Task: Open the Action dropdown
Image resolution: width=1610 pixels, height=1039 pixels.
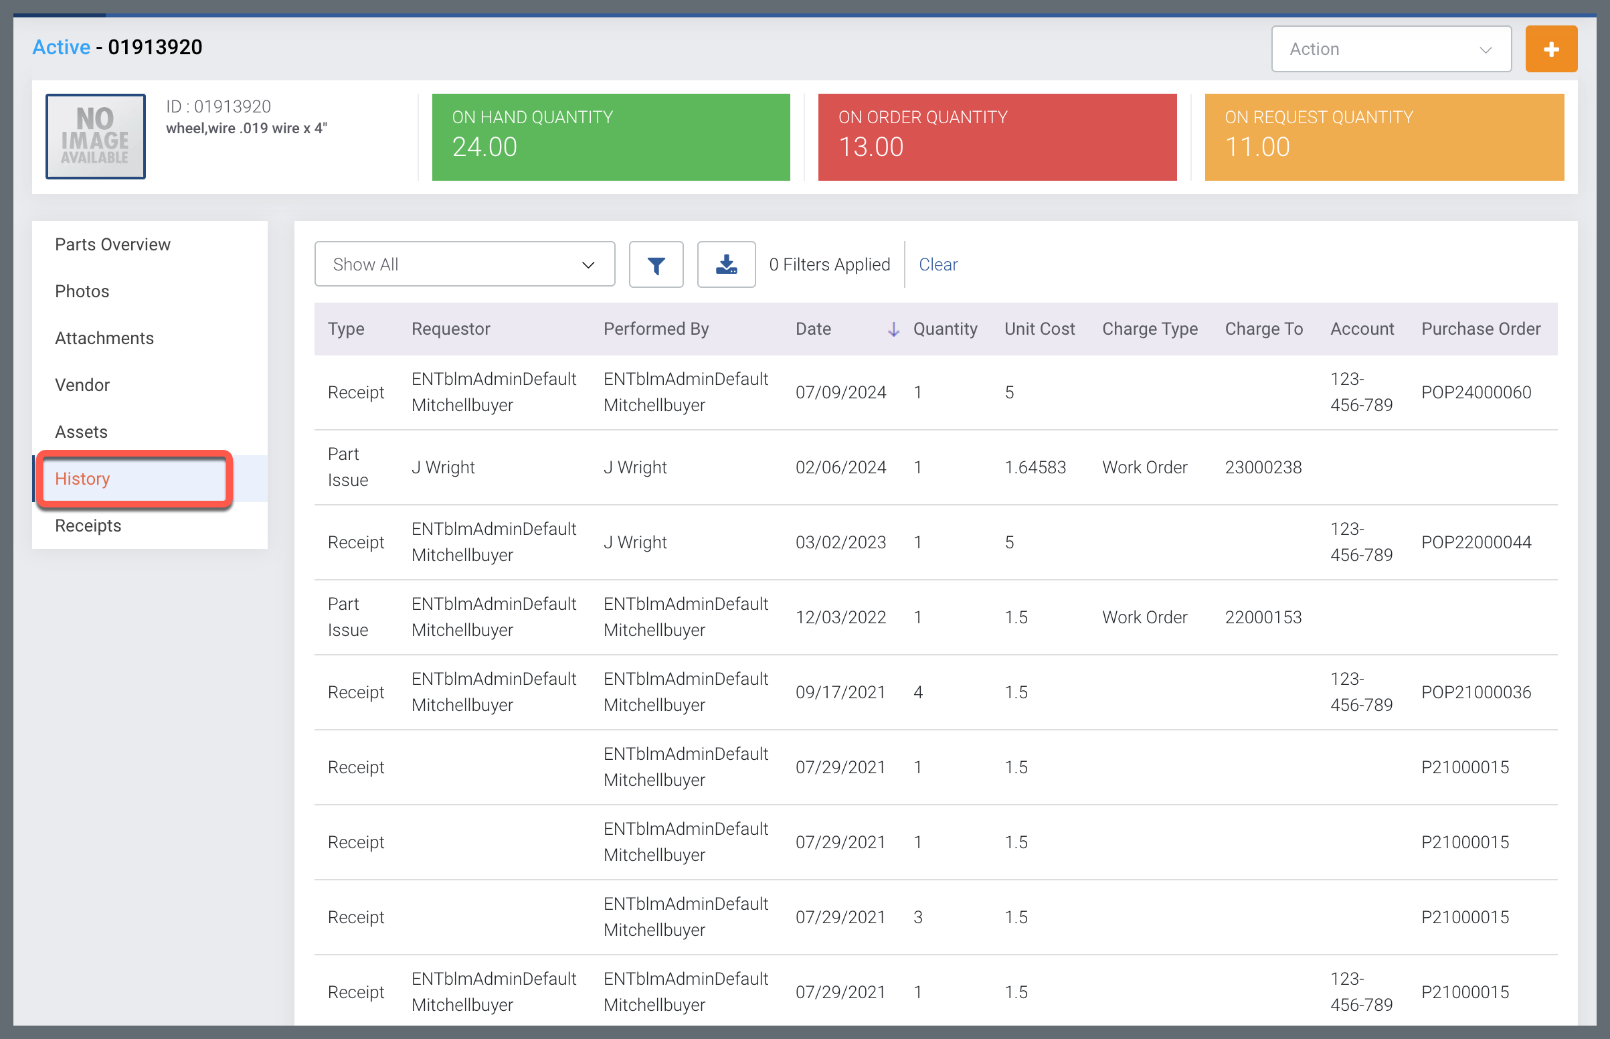Action: (1391, 50)
